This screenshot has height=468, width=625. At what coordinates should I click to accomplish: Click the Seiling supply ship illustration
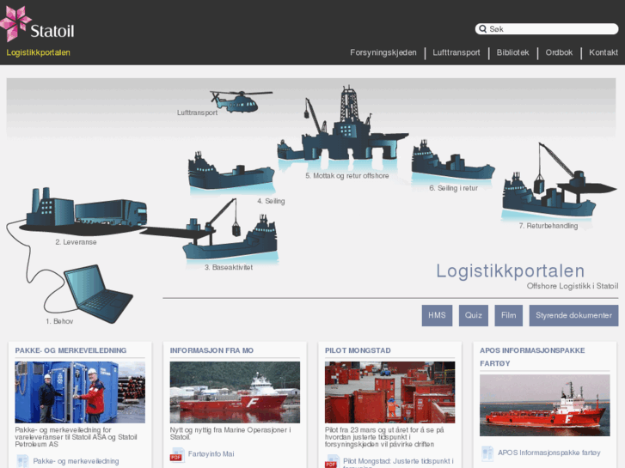(231, 171)
